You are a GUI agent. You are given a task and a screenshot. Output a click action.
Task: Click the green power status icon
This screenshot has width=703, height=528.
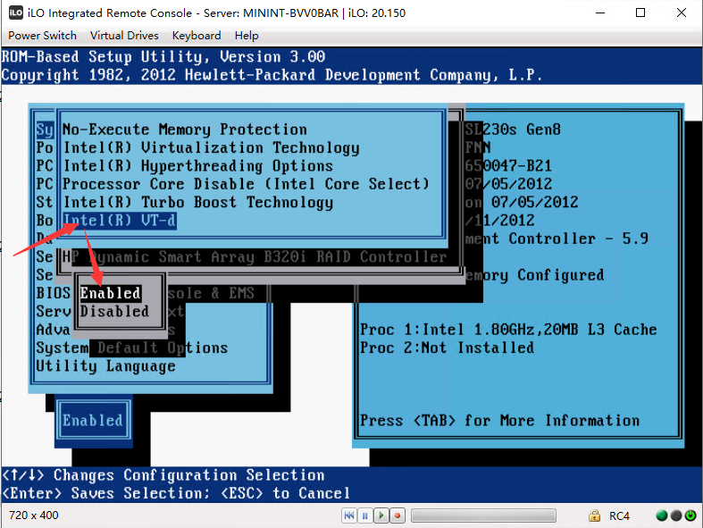click(x=690, y=515)
